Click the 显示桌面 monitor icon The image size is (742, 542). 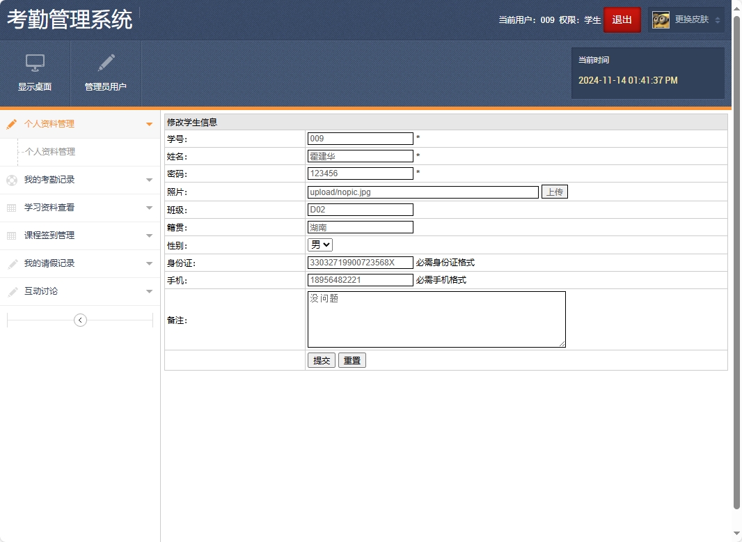coord(35,63)
